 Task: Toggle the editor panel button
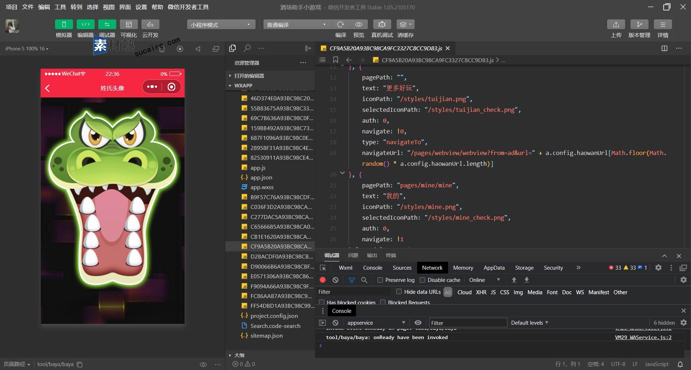85,24
